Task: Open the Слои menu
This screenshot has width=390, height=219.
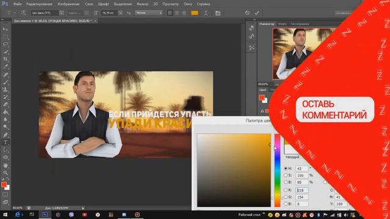Action: pyautogui.click(x=89, y=4)
